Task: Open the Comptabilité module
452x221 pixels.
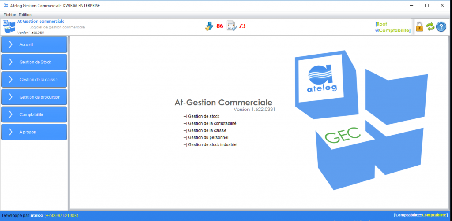Action: (34, 114)
